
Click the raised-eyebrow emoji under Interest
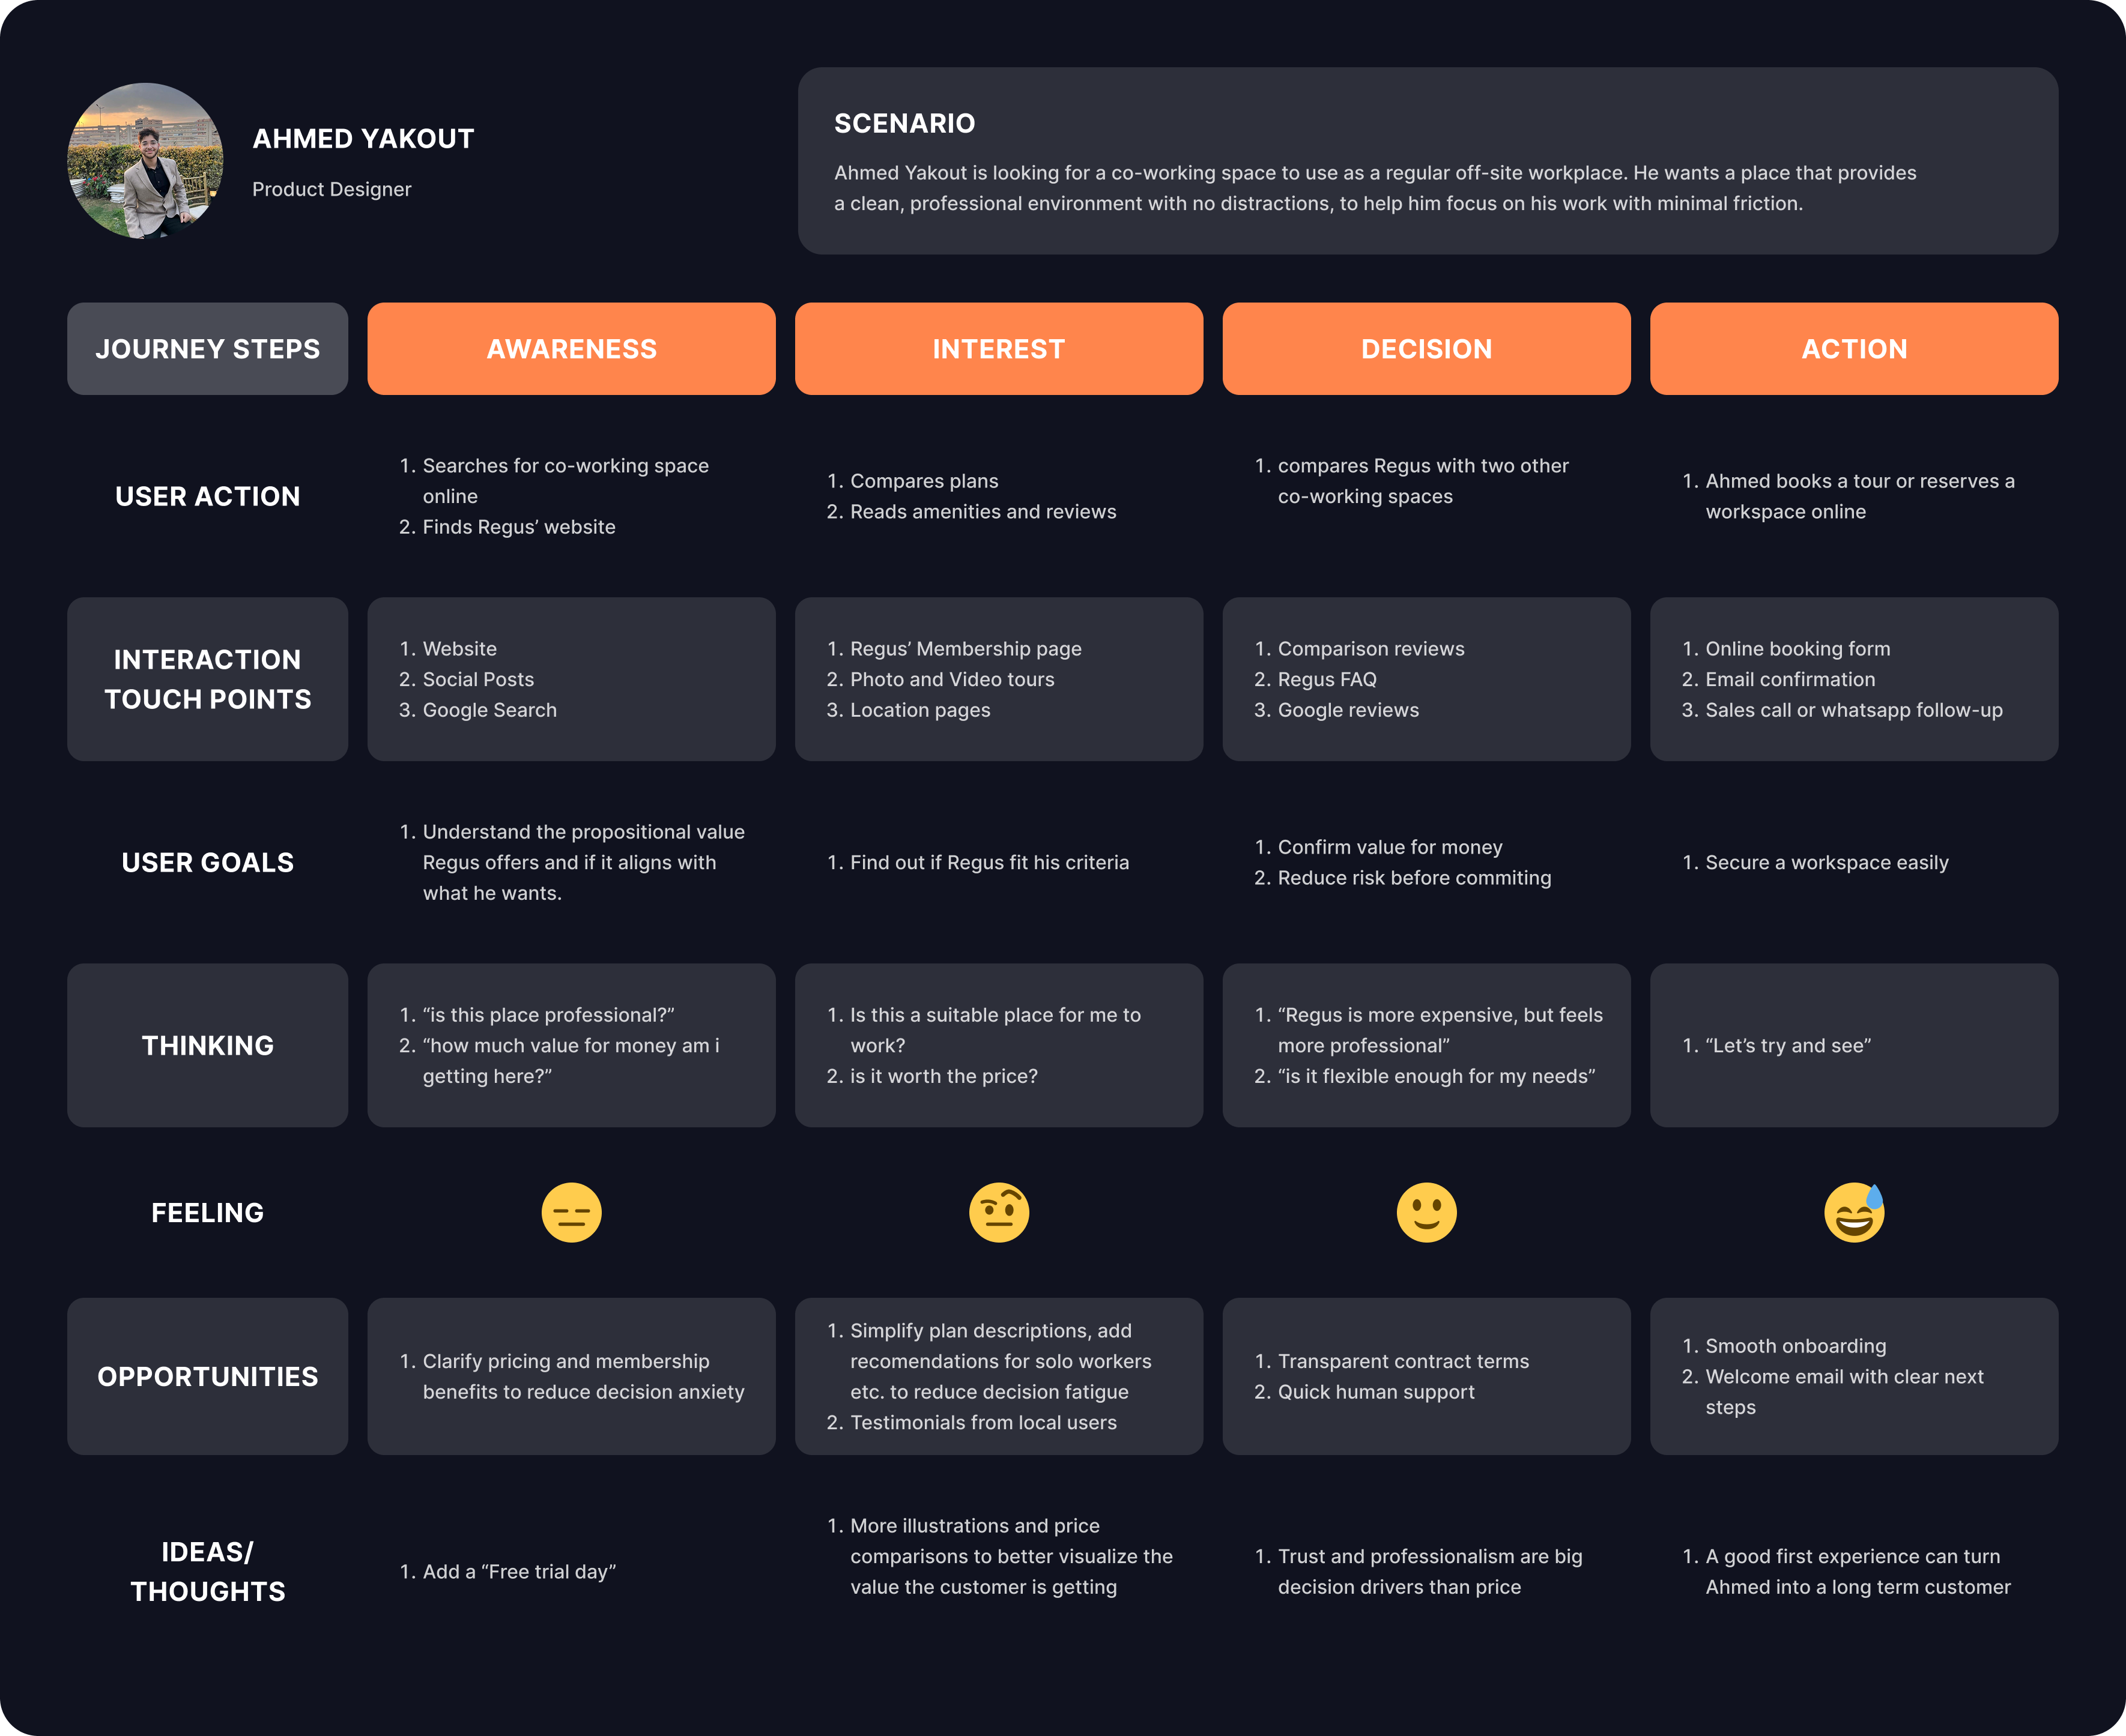(999, 1212)
